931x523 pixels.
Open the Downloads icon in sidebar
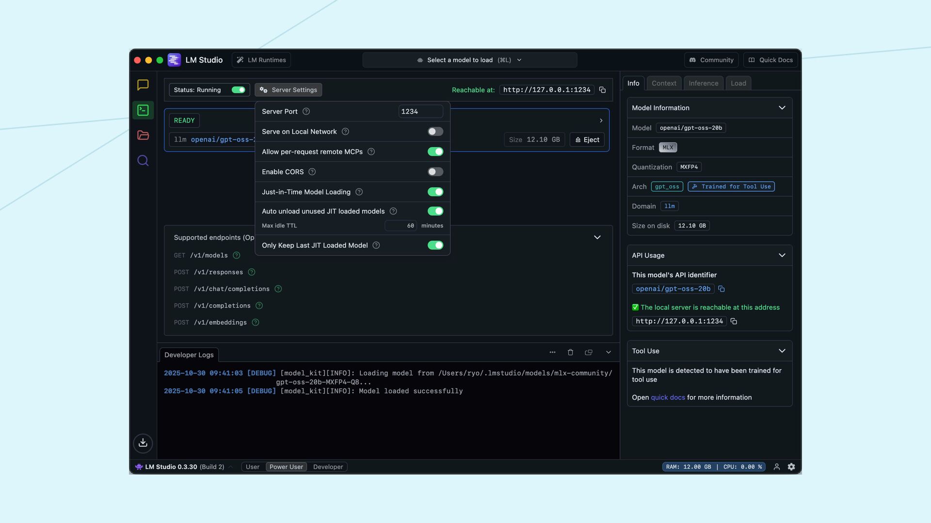[143, 443]
